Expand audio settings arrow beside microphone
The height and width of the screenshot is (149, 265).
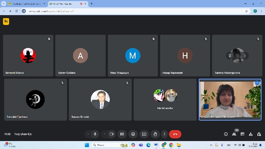point(88,134)
